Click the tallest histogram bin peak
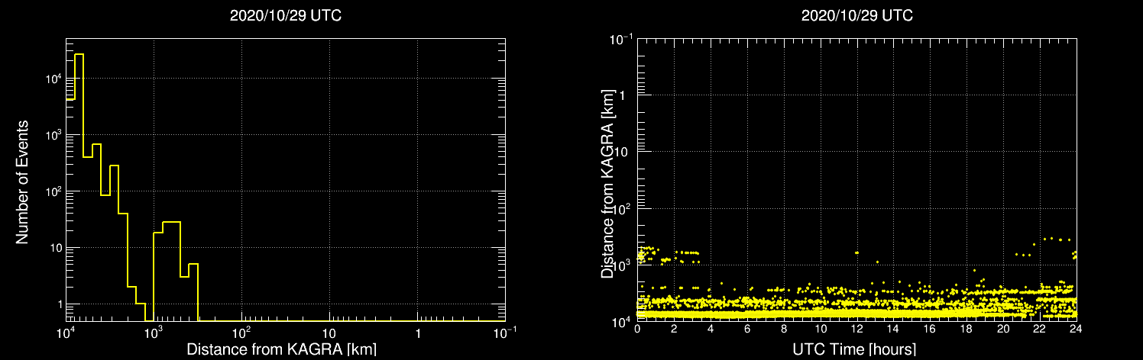This screenshot has width=1143, height=360. click(x=79, y=55)
